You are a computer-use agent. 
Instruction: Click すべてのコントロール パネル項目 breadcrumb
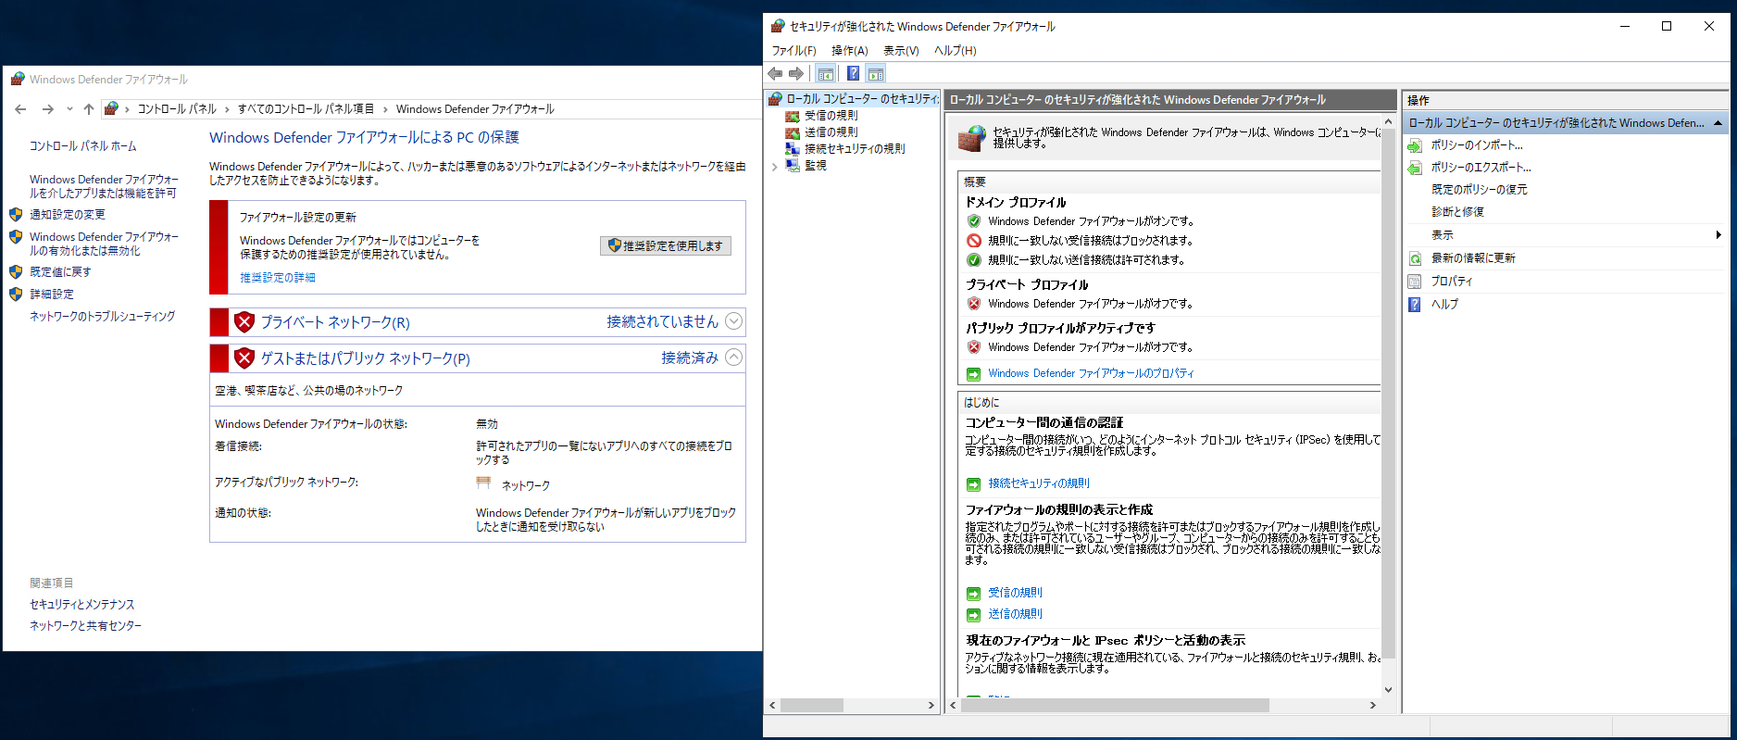point(306,109)
